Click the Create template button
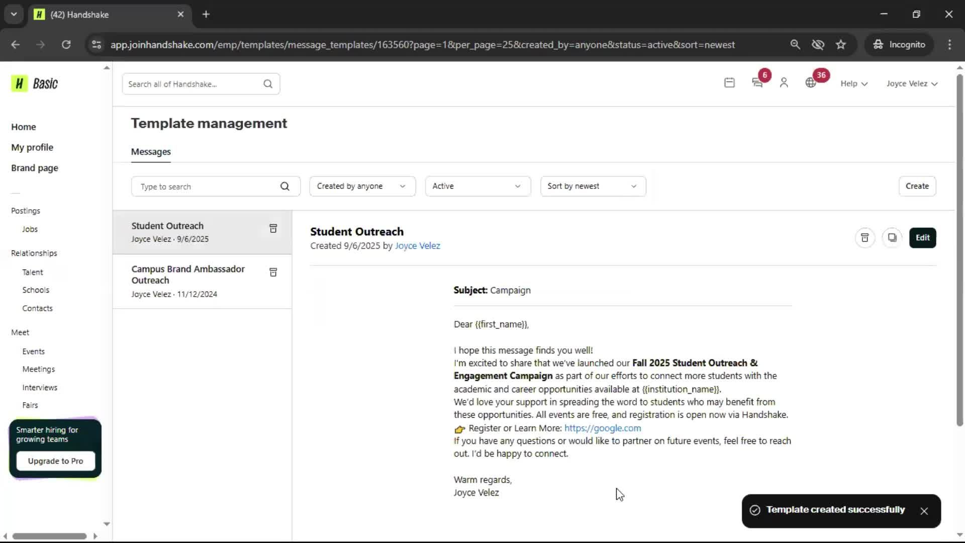Image resolution: width=965 pixels, height=543 pixels. click(917, 186)
